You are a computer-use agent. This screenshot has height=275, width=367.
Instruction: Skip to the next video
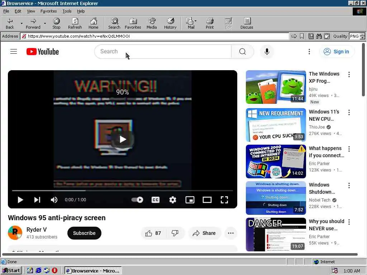click(x=37, y=200)
